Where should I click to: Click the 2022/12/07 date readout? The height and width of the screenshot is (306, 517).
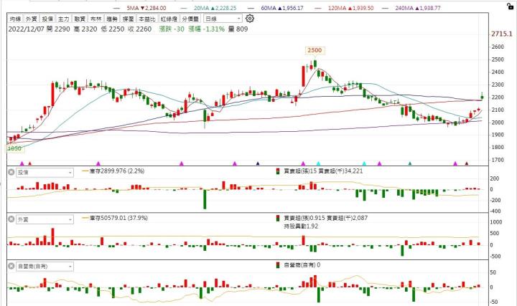tap(26, 29)
